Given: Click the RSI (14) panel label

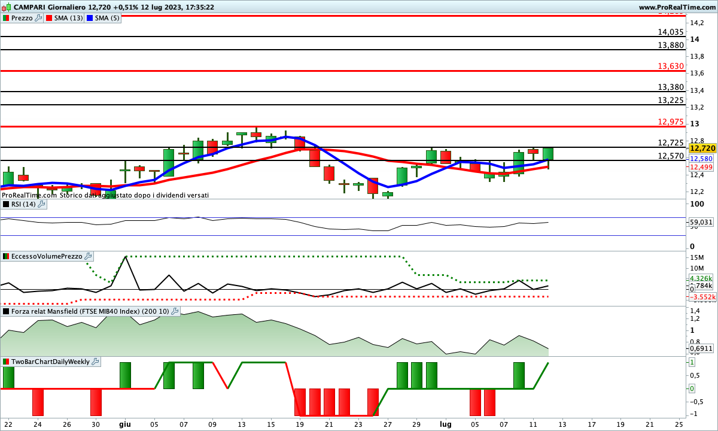Looking at the screenshot, I should (23, 204).
